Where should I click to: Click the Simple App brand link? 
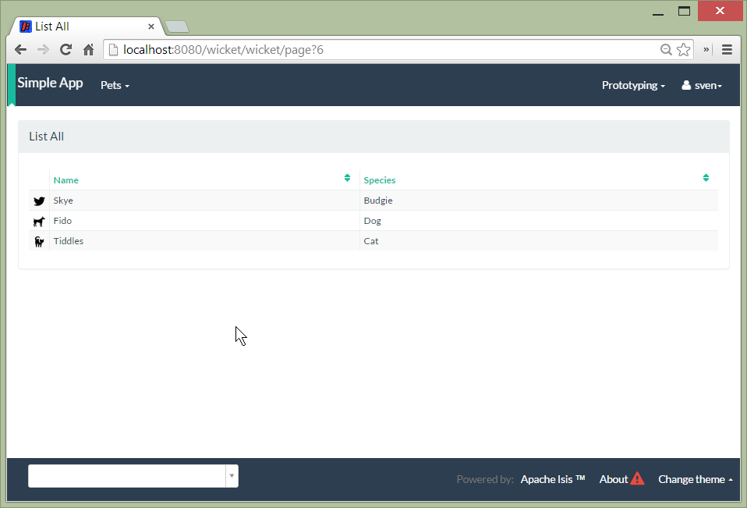pos(50,83)
